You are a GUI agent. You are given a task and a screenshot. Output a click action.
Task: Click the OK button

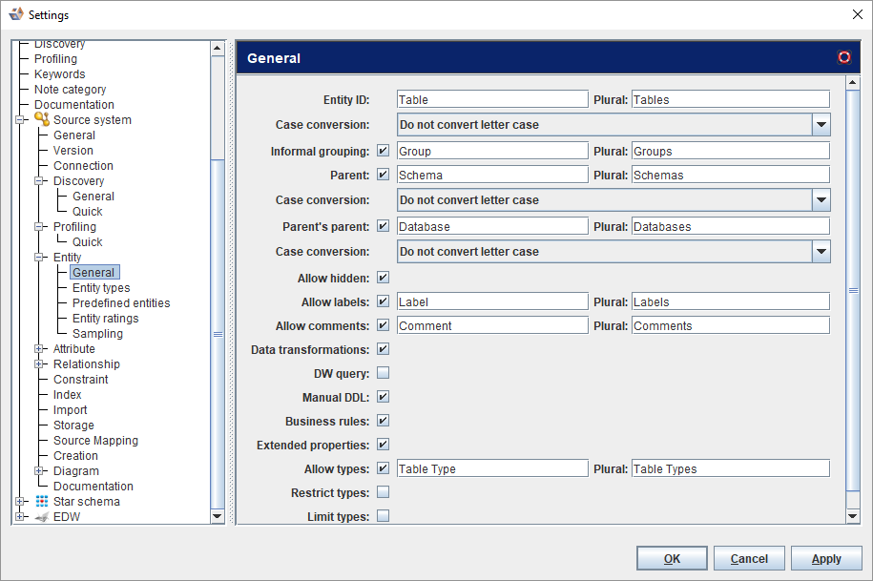point(672,559)
